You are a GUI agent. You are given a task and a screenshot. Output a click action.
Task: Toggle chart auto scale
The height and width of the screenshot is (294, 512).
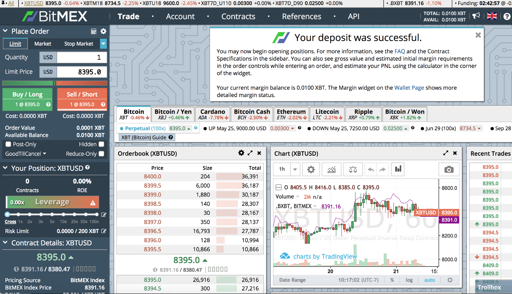pyautogui.click(x=429, y=280)
